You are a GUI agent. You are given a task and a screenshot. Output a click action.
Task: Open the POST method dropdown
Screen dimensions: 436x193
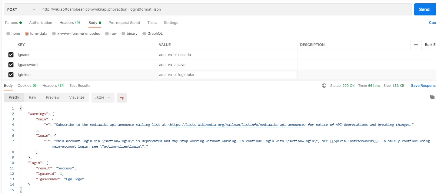pos(21,9)
